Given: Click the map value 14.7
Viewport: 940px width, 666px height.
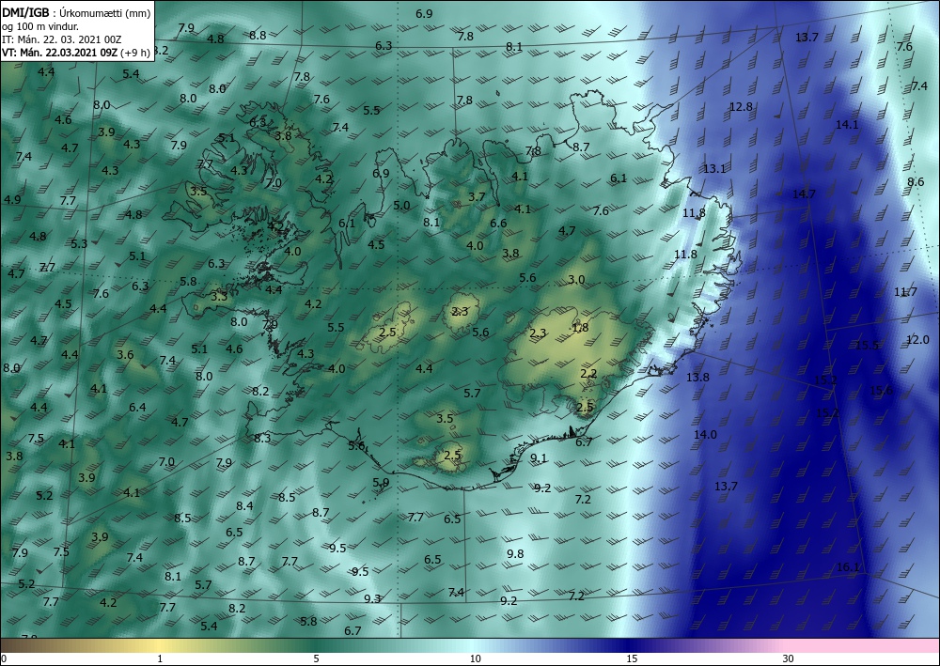Looking at the screenshot, I should [804, 194].
